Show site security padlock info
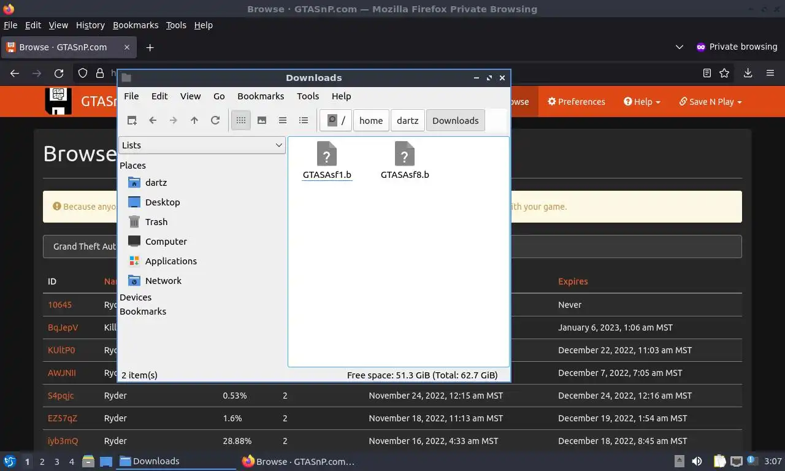Image resolution: width=785 pixels, height=471 pixels. click(x=100, y=73)
